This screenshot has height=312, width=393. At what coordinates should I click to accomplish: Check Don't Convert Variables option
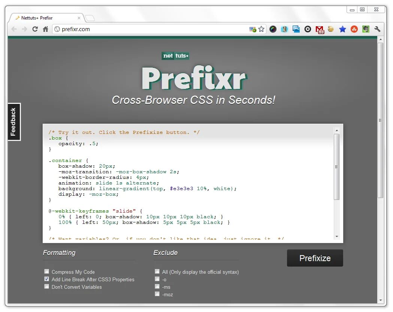[x=46, y=286]
